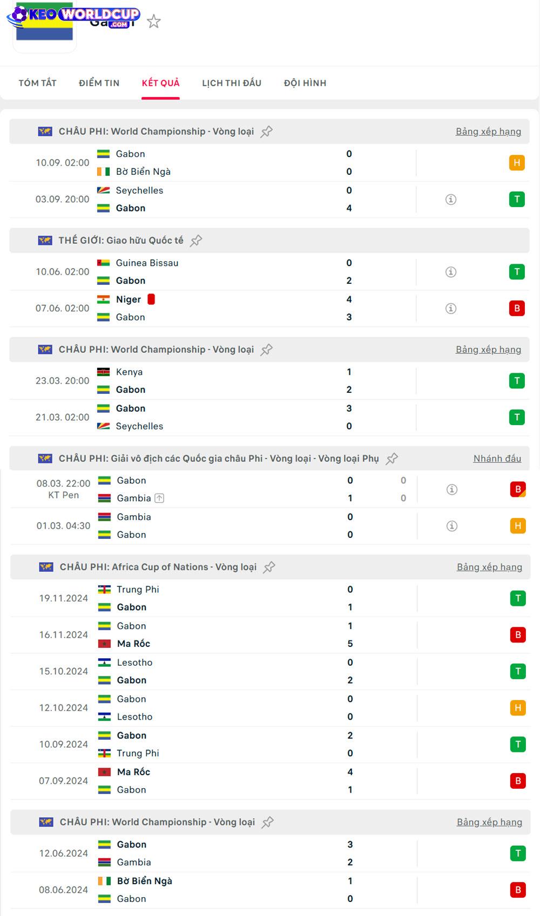
Task: Click the KeoWorldCup logo
Action: click(73, 16)
